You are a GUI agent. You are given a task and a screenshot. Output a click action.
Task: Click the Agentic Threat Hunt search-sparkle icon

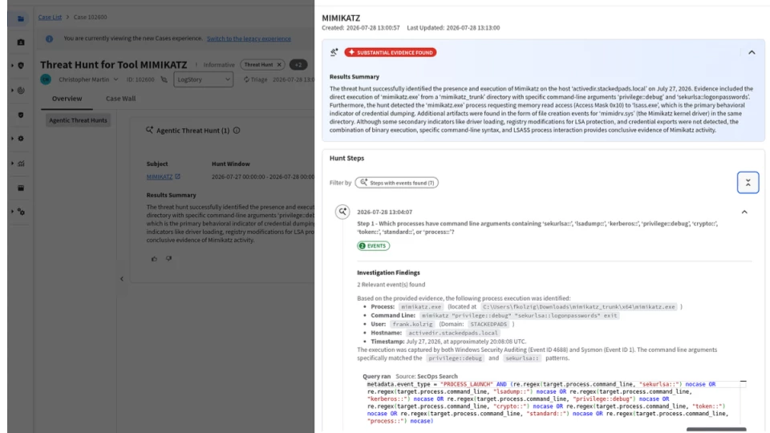(x=149, y=130)
